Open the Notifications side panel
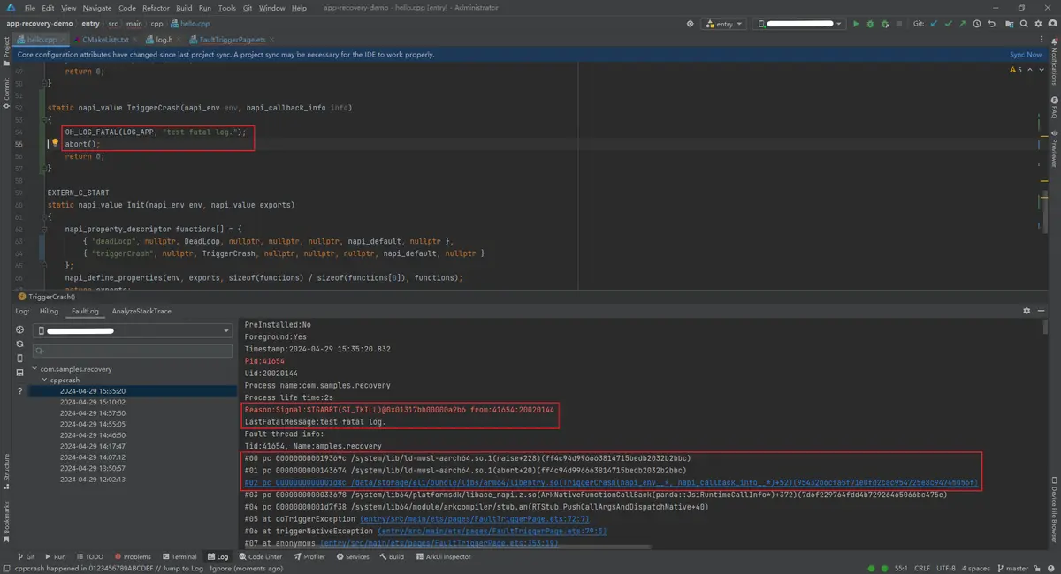 1053,62
